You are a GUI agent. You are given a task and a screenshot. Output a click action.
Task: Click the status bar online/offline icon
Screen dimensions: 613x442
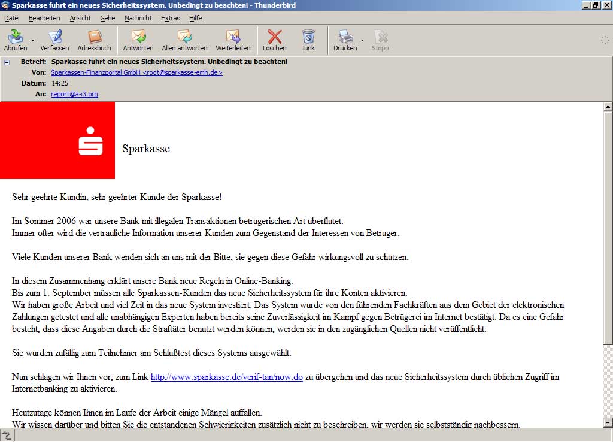point(7,435)
